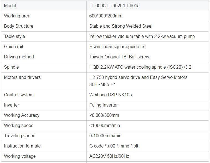
Task: Click the 'Driving method' label
Action: pyautogui.click(x=19, y=57)
